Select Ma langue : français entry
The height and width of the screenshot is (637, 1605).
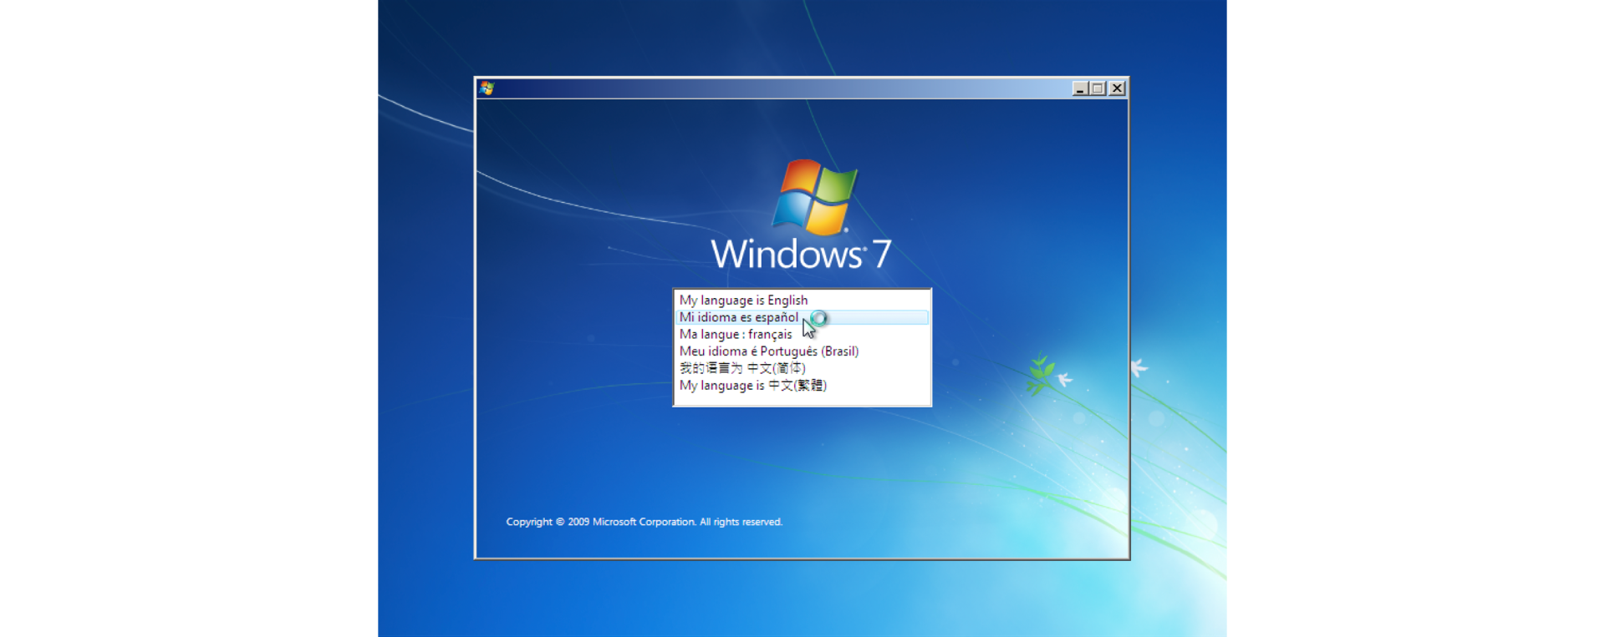(x=736, y=335)
